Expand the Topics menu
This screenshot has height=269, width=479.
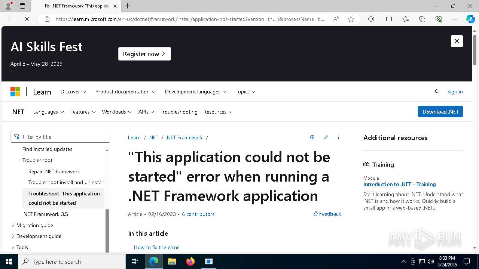click(x=245, y=92)
